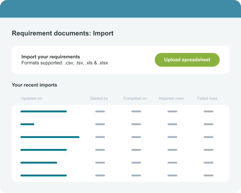Sort by the 'Imported rows' column header

coord(171,98)
